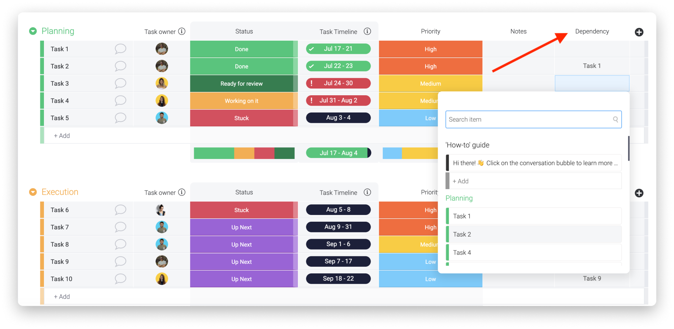Open the conversation bubble for Task 4
674x329 pixels.
pos(120,101)
